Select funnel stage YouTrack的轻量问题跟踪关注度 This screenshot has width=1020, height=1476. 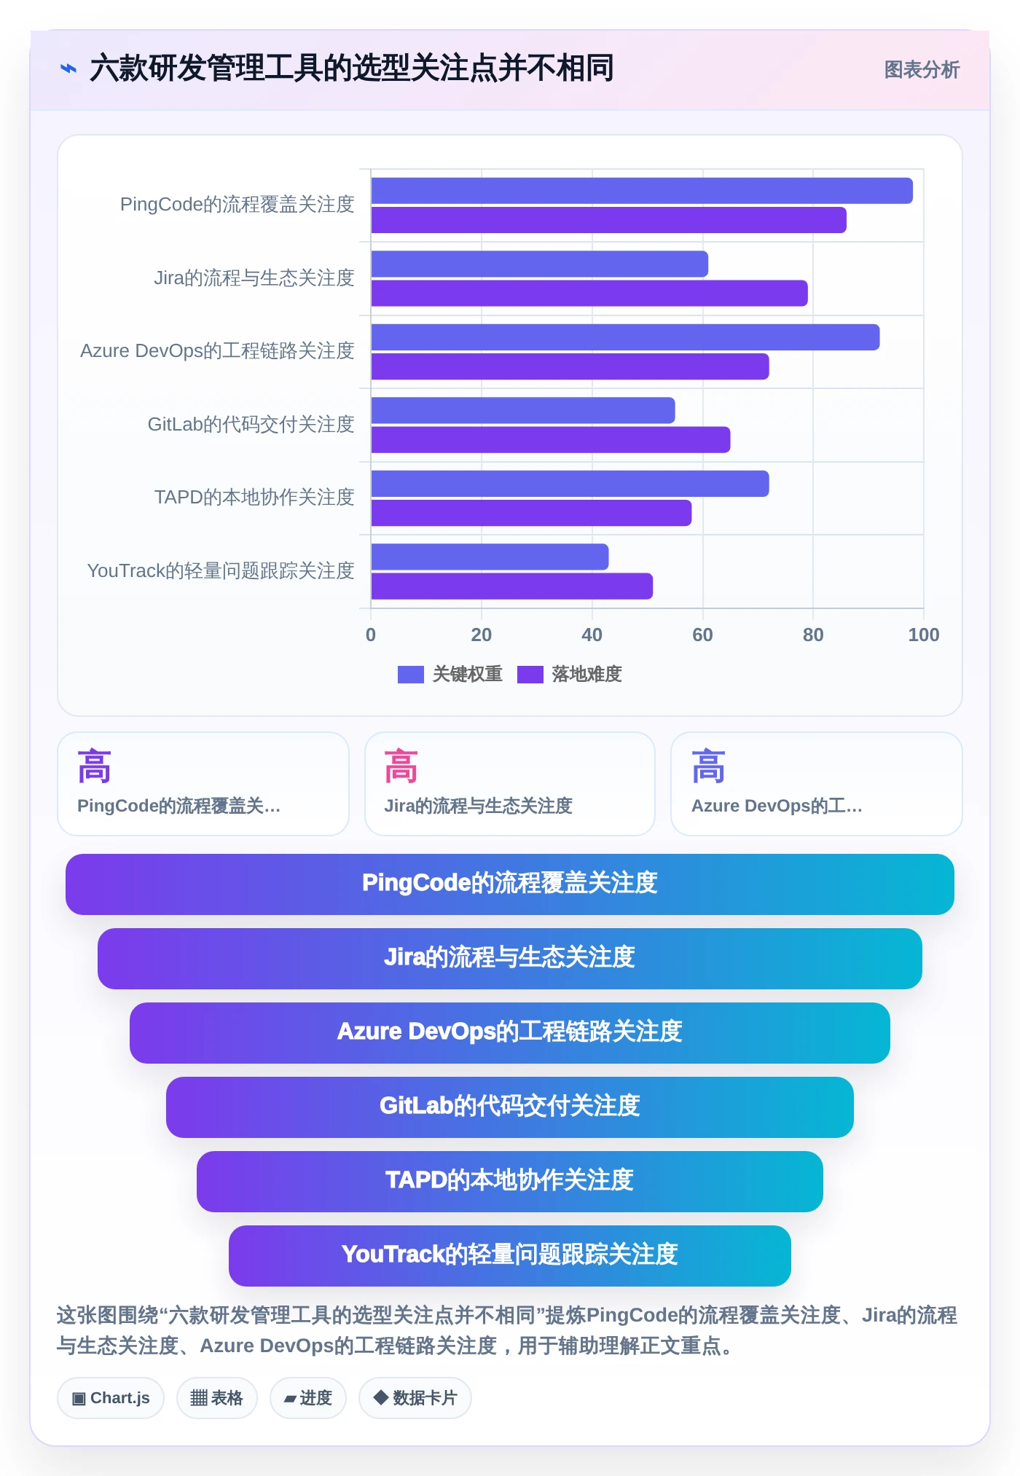510,1256
